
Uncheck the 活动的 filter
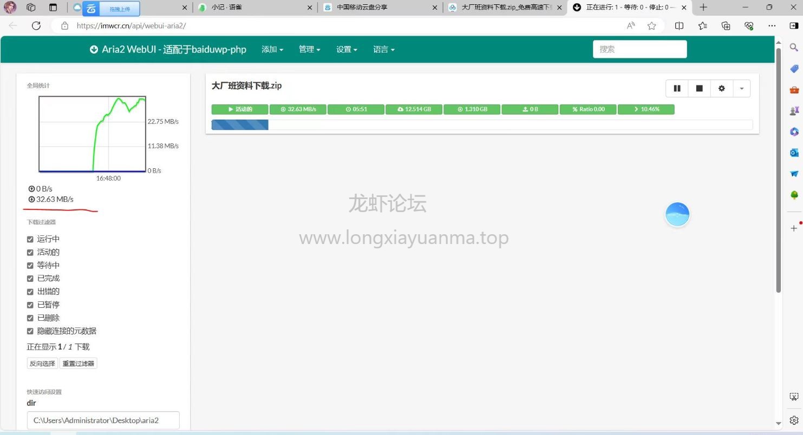[30, 252]
